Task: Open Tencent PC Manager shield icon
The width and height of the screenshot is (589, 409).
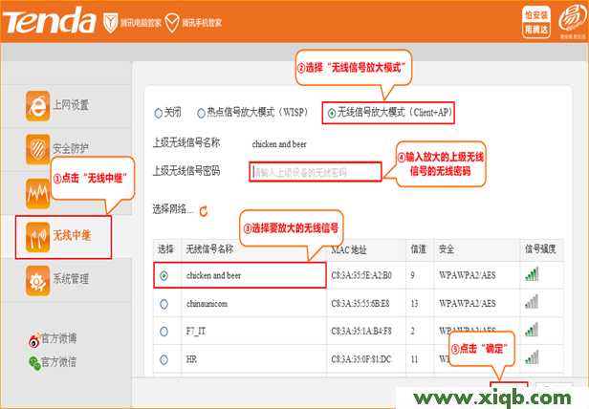Action: click(x=111, y=23)
